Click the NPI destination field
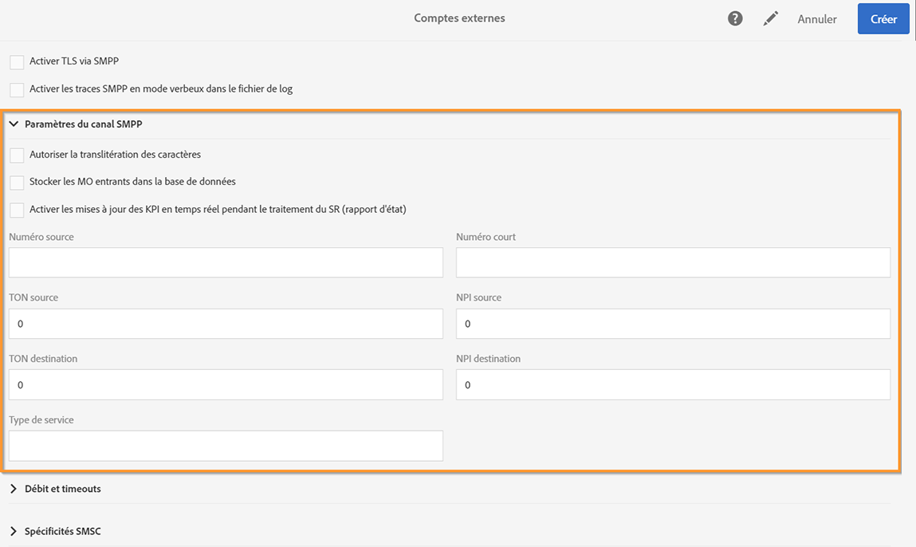 [673, 384]
